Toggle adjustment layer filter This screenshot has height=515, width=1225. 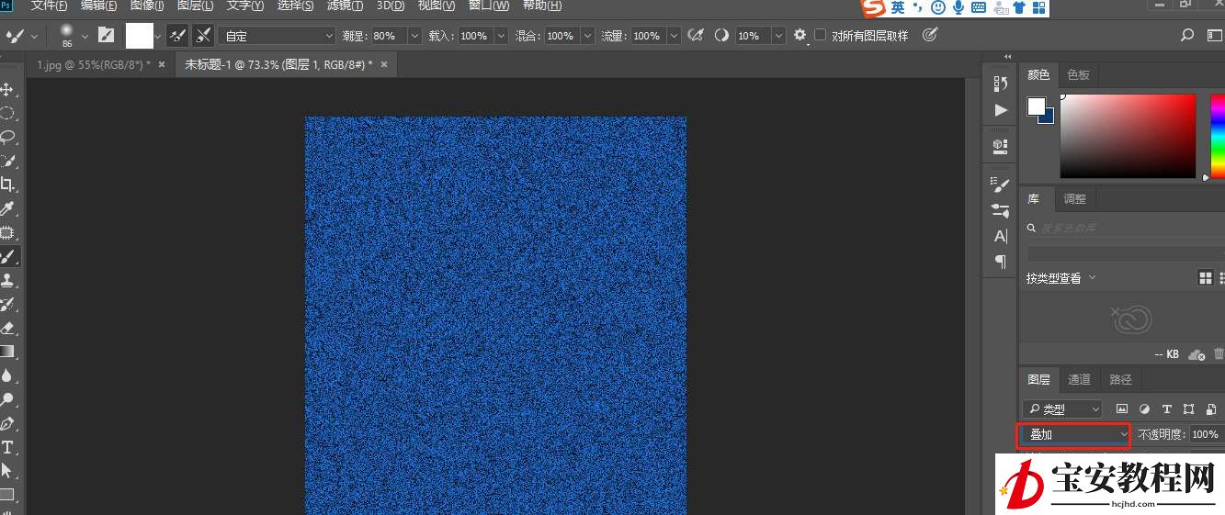coord(1144,409)
